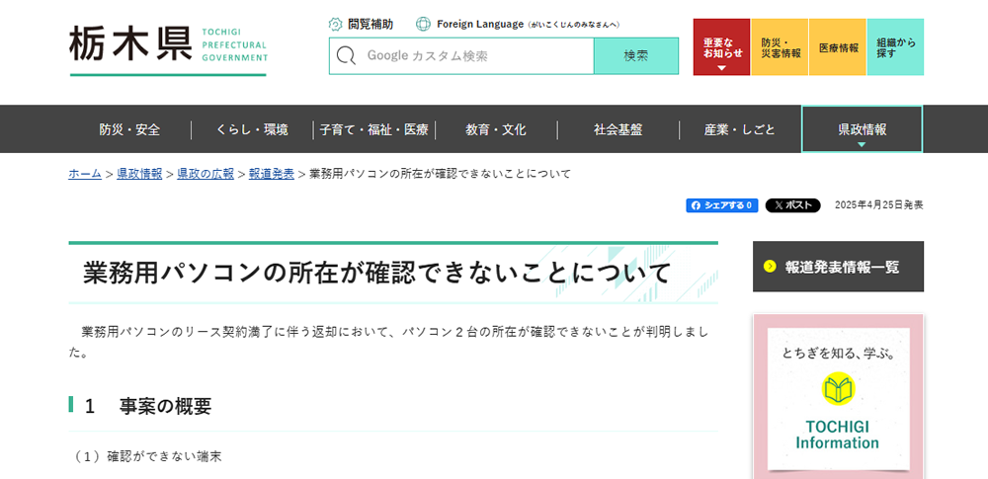988x479 pixels.
Task: Click the yellow arrow icon beside 報道発表情報一覧
Action: pos(770,267)
